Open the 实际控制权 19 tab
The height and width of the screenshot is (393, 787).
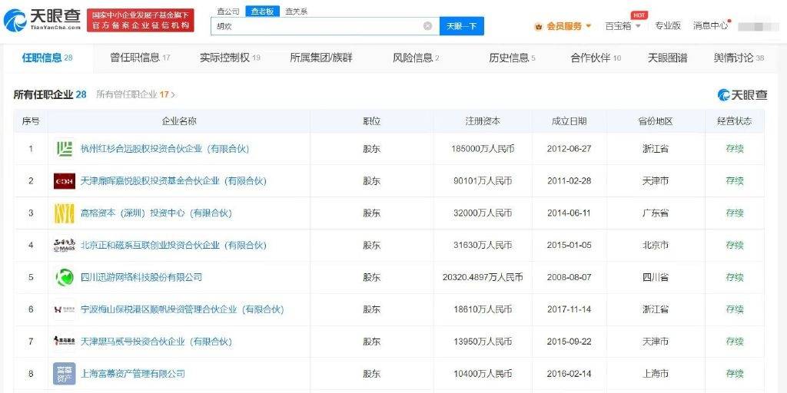230,58
